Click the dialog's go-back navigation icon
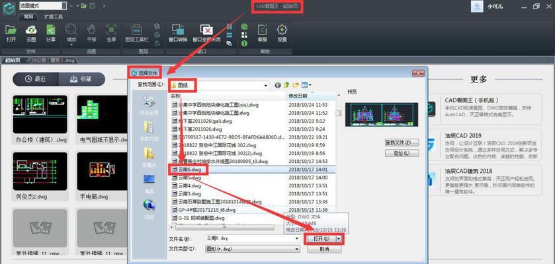 [278, 85]
